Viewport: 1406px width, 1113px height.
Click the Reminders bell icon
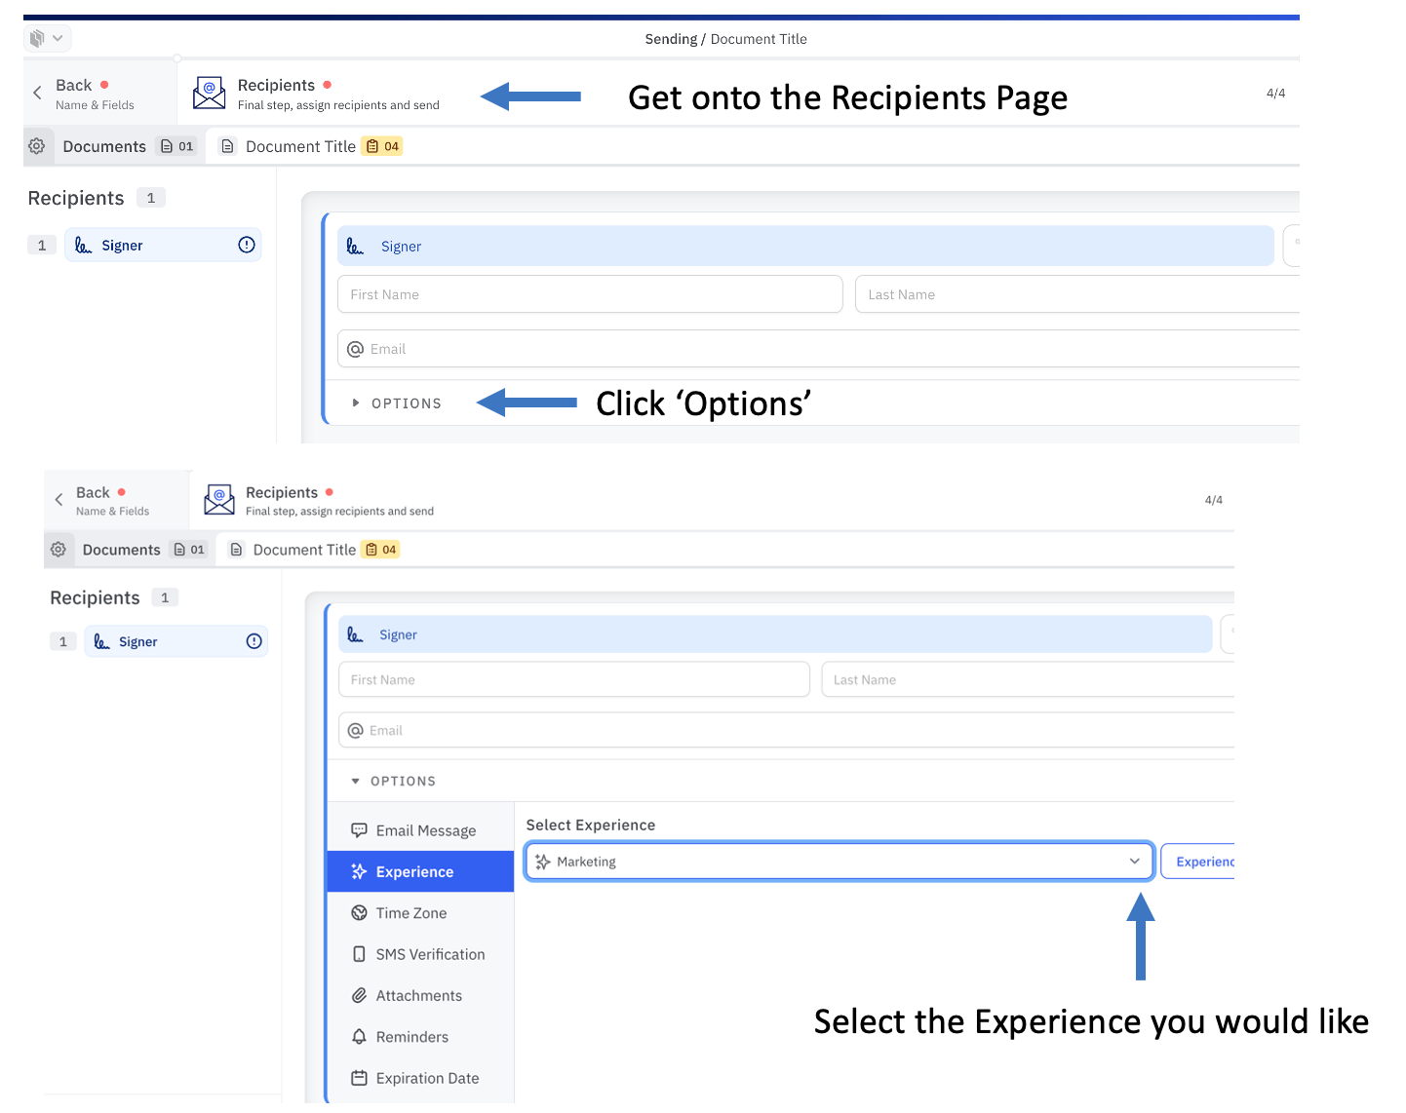[x=359, y=1036]
